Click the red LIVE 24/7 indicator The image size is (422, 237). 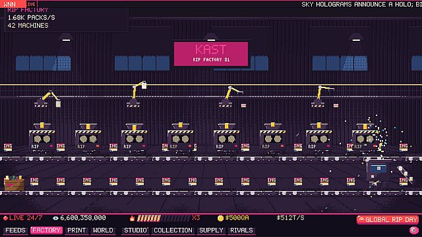click(23, 218)
